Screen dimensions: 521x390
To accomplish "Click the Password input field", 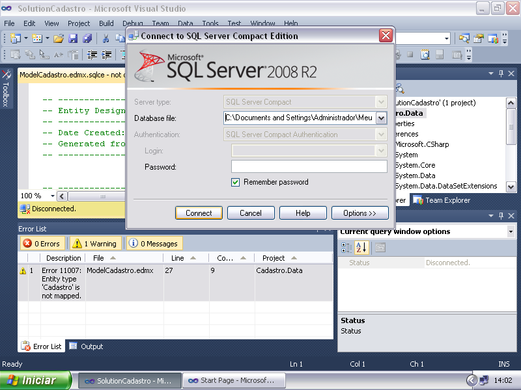I will pyautogui.click(x=309, y=166).
